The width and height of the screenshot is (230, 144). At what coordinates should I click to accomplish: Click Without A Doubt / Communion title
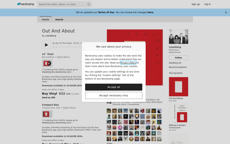point(177,126)
